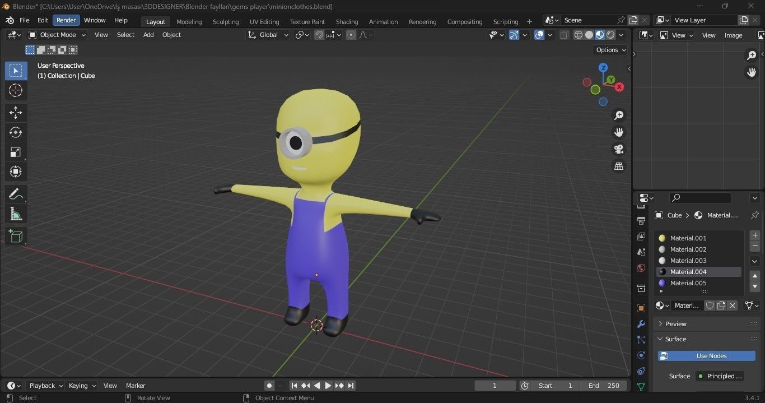Viewport: 765px width, 403px height.
Task: Open the View Layer properties tab
Action: [641, 237]
